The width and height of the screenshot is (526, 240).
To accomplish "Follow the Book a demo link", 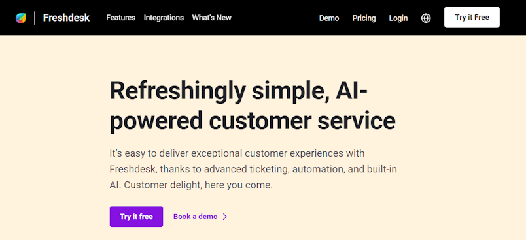I will 195,217.
